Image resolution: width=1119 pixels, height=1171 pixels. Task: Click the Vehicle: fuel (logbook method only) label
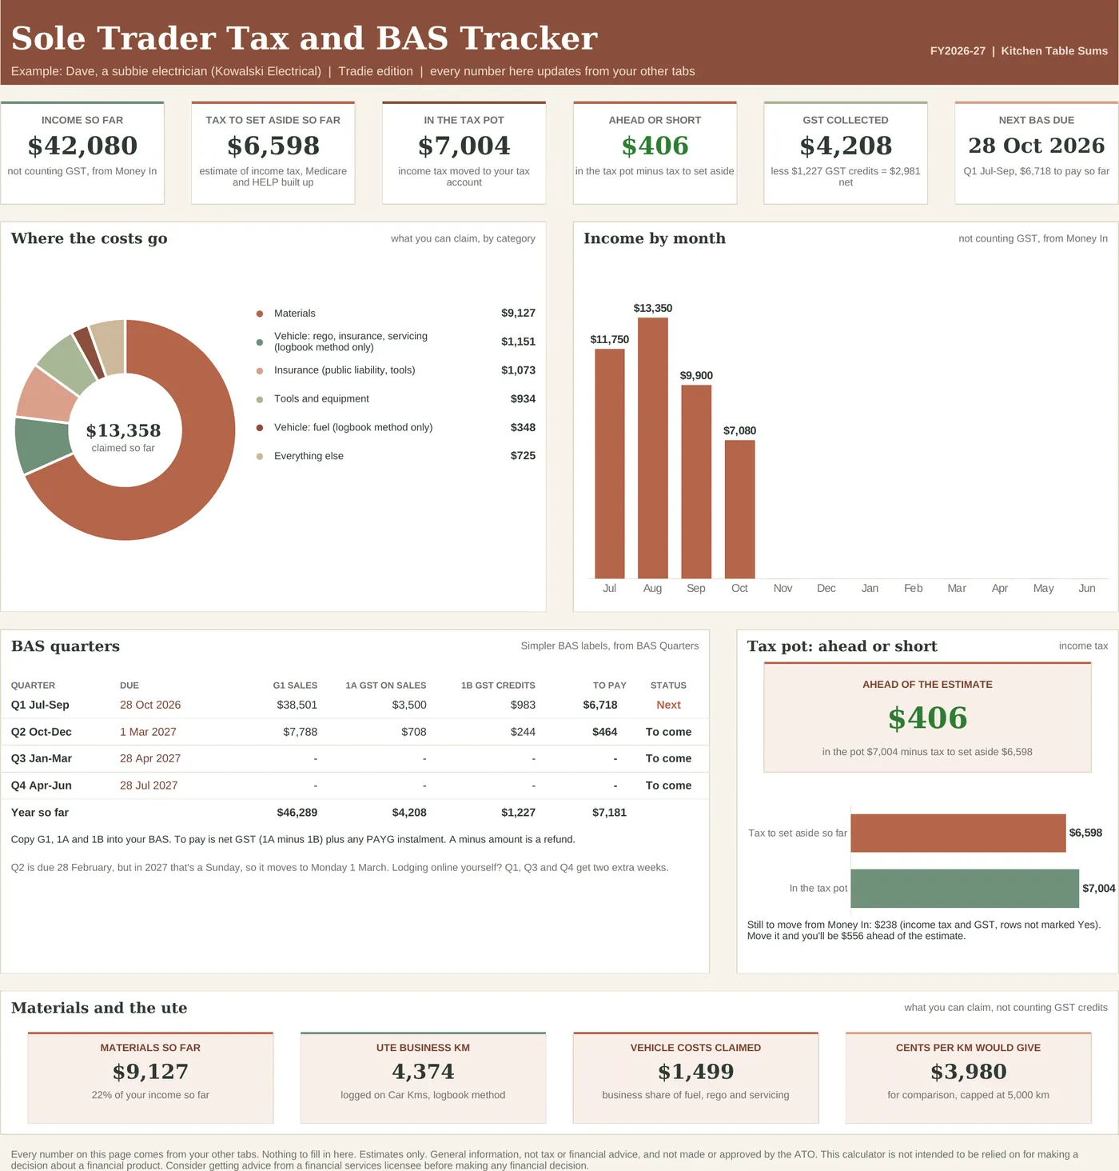click(x=353, y=427)
